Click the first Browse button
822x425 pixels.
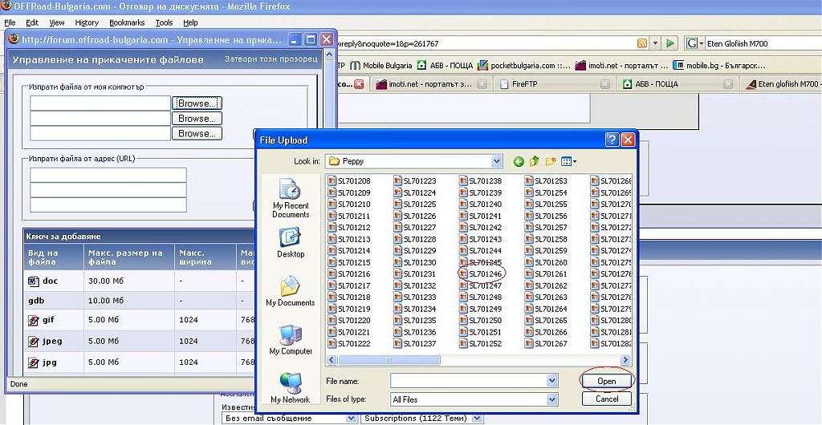click(x=196, y=103)
